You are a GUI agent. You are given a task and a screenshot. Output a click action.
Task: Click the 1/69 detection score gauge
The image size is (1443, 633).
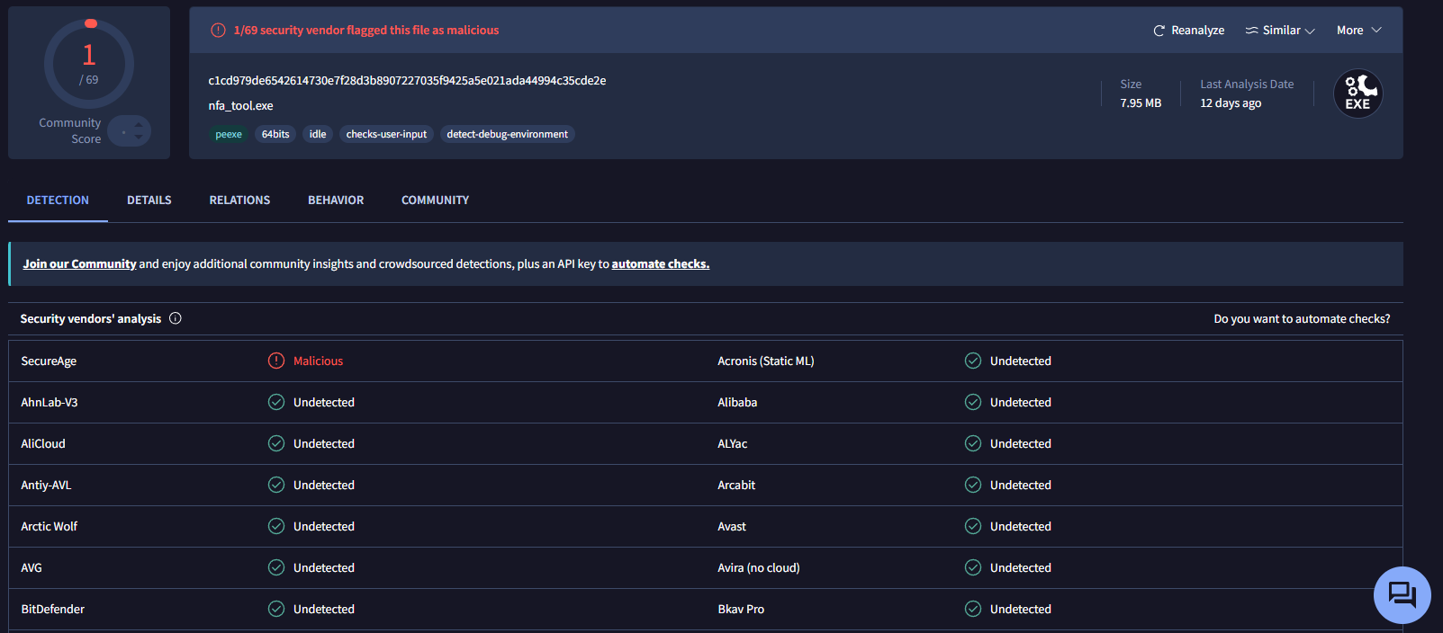(x=89, y=64)
